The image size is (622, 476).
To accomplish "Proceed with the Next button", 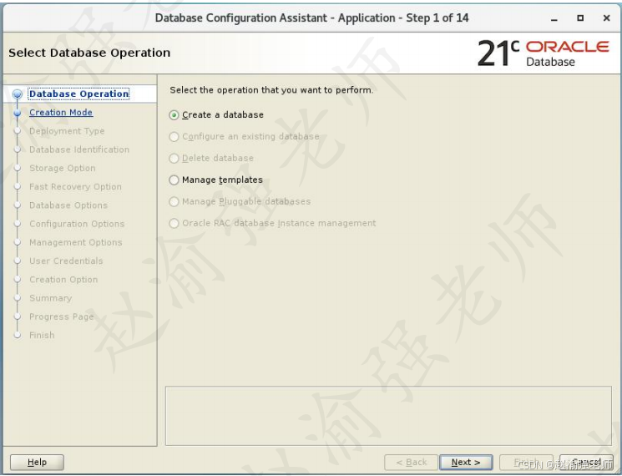I will [x=466, y=463].
